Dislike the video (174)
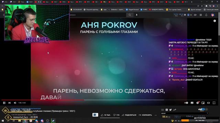 point(116,115)
